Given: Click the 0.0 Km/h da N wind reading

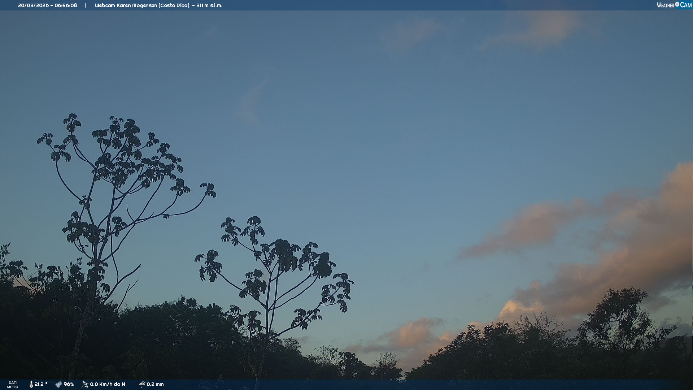Looking at the screenshot, I should [x=108, y=384].
